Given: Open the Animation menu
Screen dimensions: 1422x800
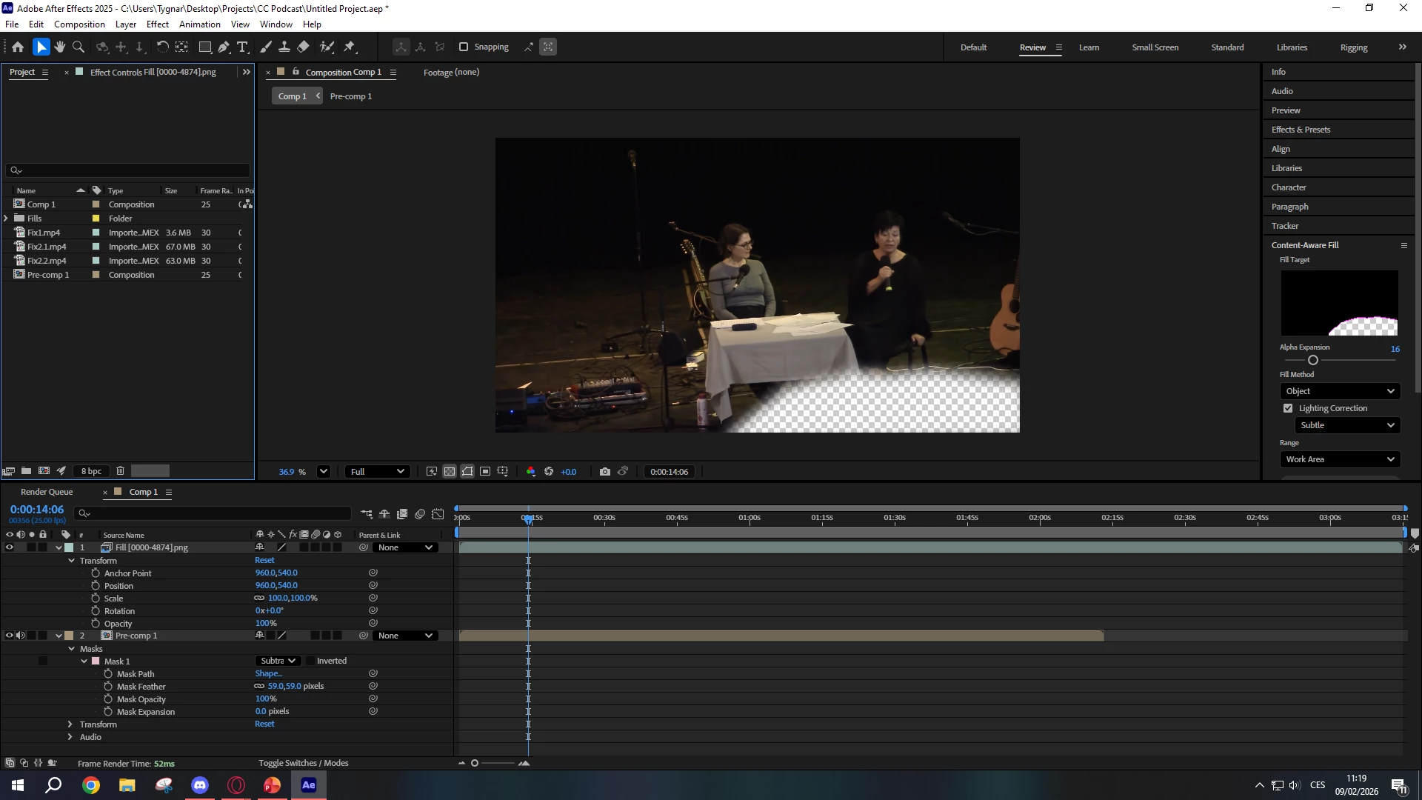Looking at the screenshot, I should pos(199,24).
